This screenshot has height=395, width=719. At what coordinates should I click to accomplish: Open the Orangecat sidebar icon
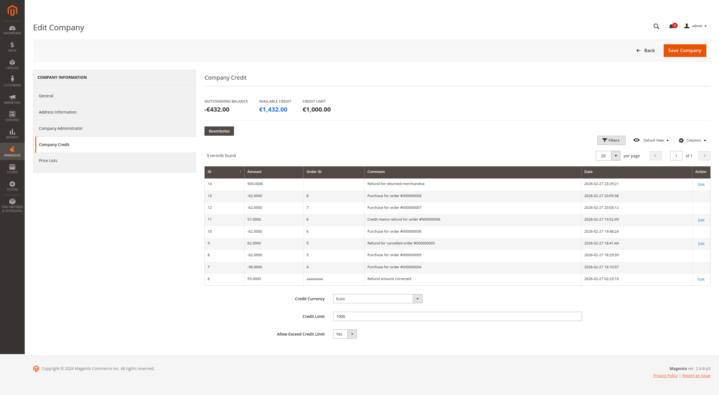tap(12, 151)
